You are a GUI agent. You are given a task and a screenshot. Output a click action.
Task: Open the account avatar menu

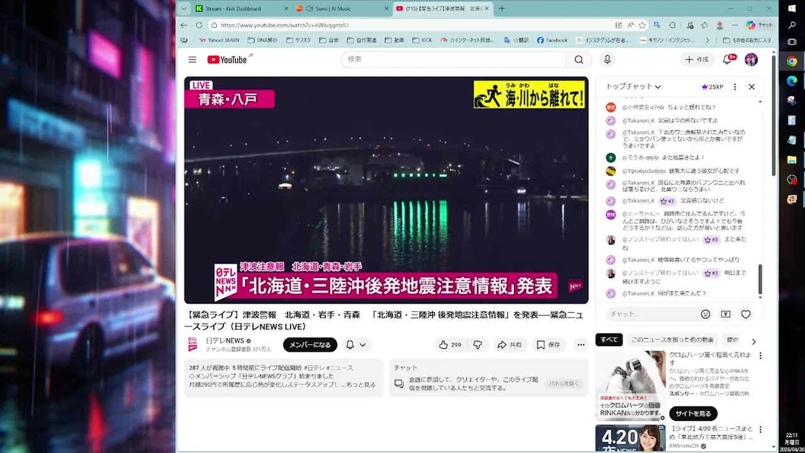[751, 60]
